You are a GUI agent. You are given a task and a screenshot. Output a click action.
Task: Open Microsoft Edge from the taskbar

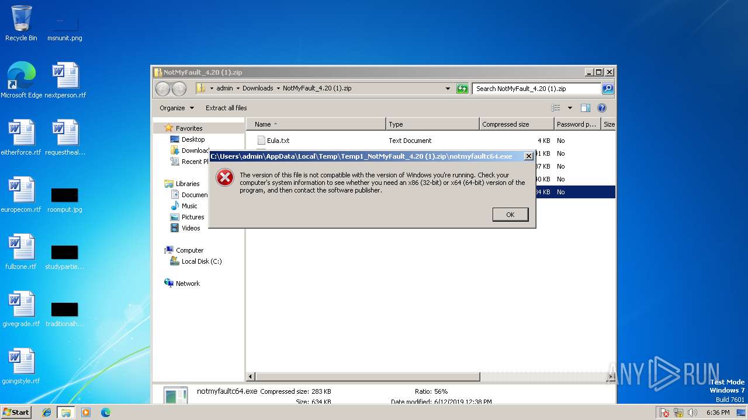(x=106, y=412)
